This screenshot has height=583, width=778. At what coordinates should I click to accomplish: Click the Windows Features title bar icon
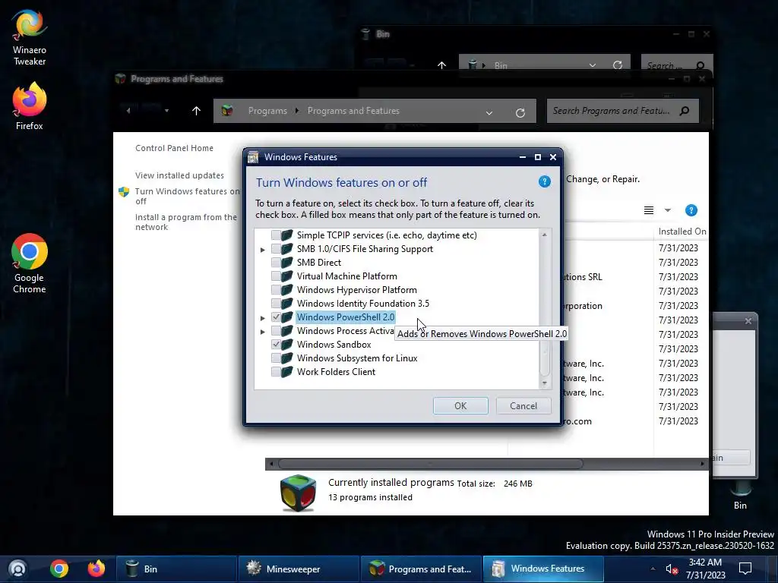(253, 157)
